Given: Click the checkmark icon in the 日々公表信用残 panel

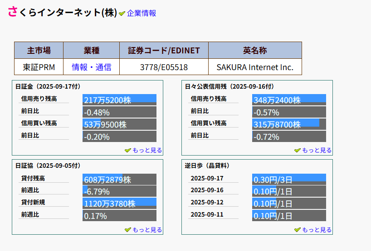Looking at the screenshot, I should pyautogui.click(x=297, y=151).
